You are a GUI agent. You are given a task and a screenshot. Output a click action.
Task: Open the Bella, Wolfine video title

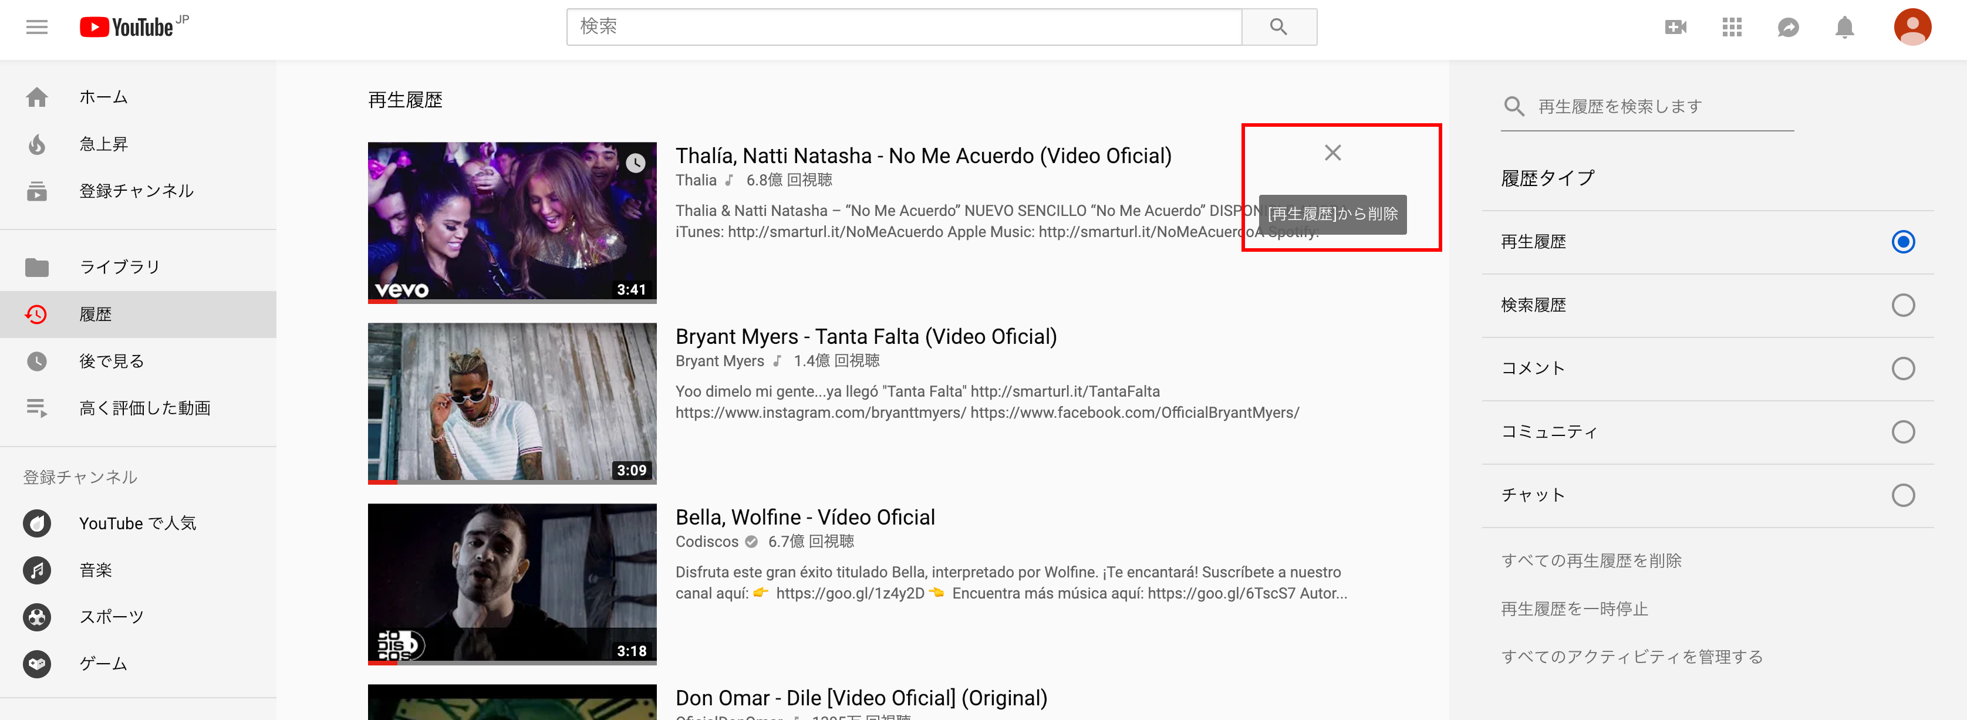click(805, 518)
